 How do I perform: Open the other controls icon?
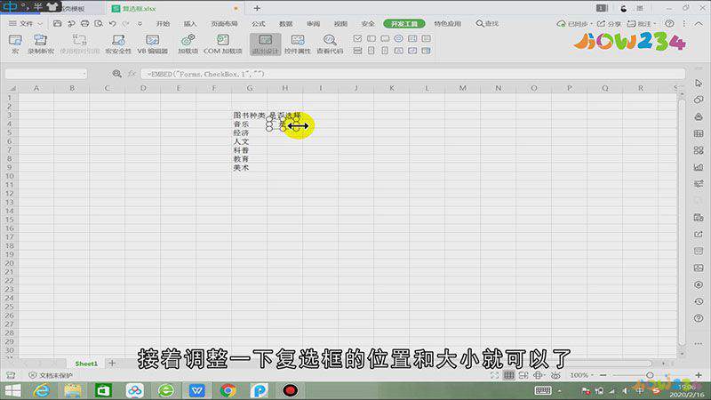[x=426, y=51]
